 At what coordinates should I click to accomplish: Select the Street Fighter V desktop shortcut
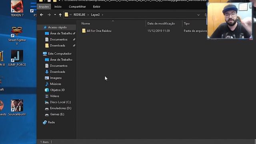point(17,36)
